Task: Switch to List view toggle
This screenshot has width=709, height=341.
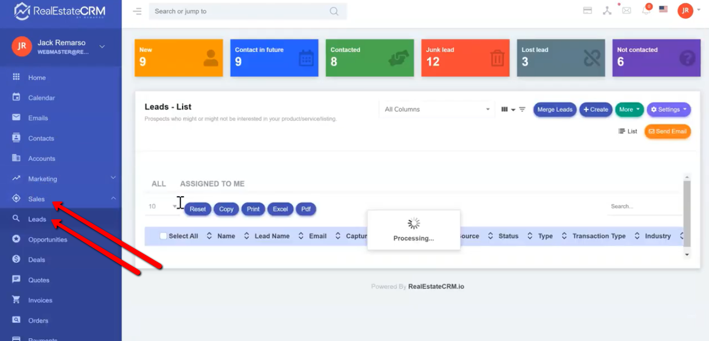Action: click(x=628, y=131)
